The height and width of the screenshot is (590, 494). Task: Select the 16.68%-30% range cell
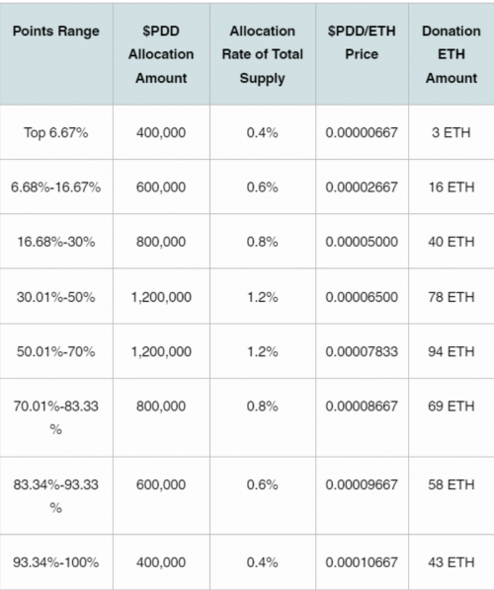(x=55, y=242)
